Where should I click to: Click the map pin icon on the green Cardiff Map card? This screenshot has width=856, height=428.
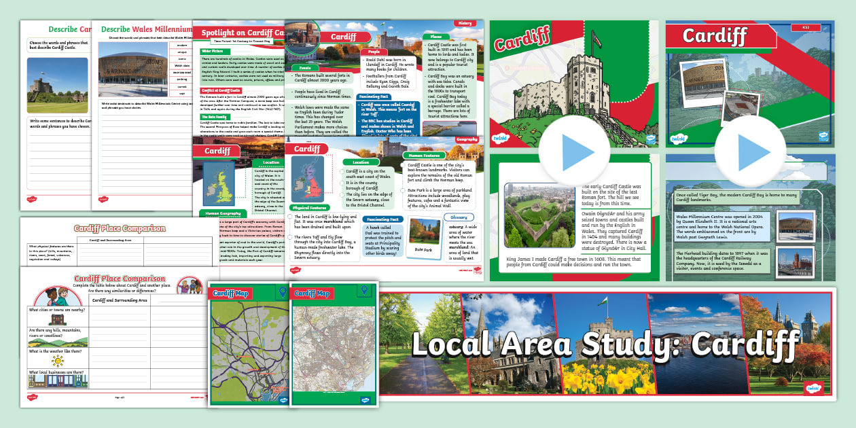point(282,291)
